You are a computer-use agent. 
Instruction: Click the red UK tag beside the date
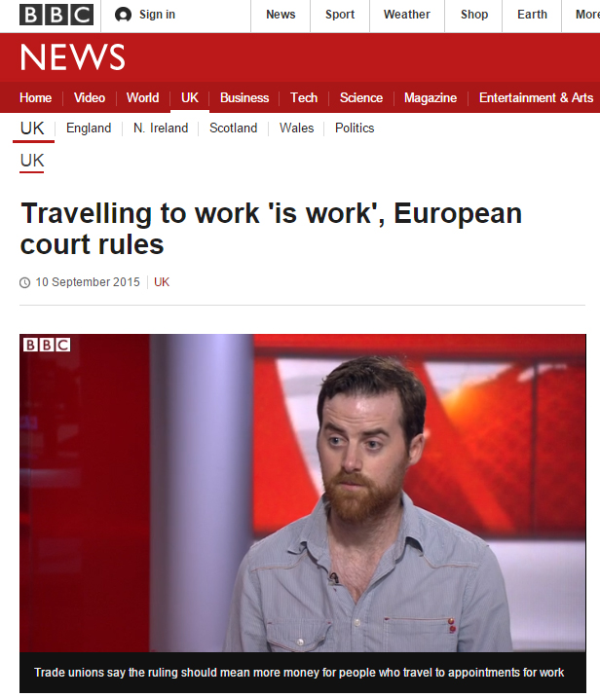(162, 282)
